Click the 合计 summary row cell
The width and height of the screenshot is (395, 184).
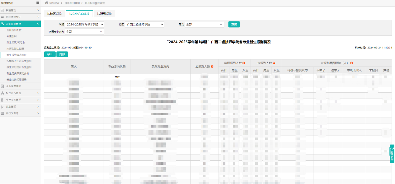117,77
